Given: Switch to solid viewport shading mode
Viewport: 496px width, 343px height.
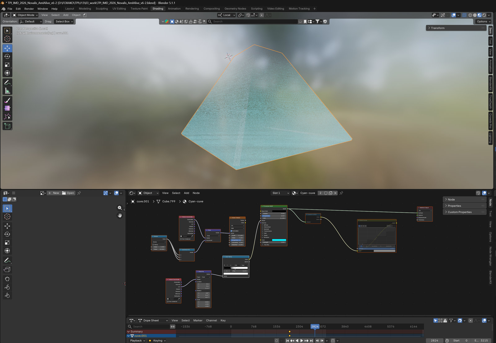Looking at the screenshot, I should tap(475, 15).
